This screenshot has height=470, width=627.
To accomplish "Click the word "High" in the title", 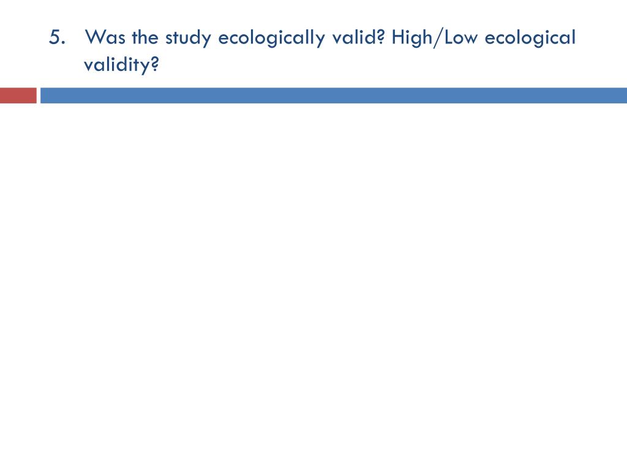I will tap(412, 39).
